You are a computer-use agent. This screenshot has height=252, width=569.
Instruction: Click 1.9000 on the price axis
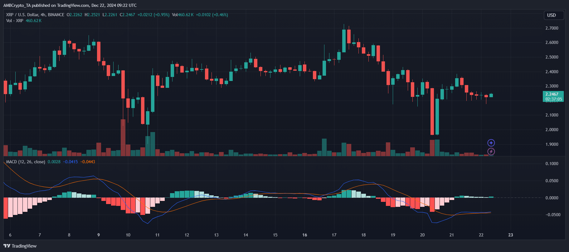(552, 144)
